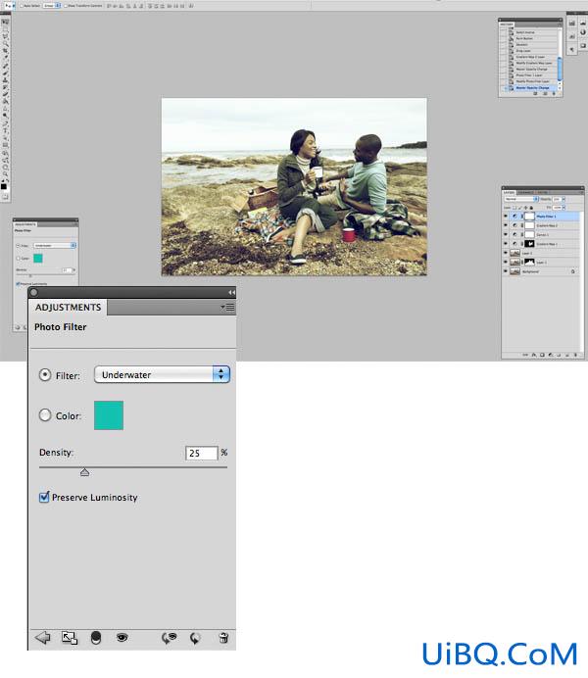
Task: Select Color radio in the small Adjustments panel
Action: tap(19, 258)
